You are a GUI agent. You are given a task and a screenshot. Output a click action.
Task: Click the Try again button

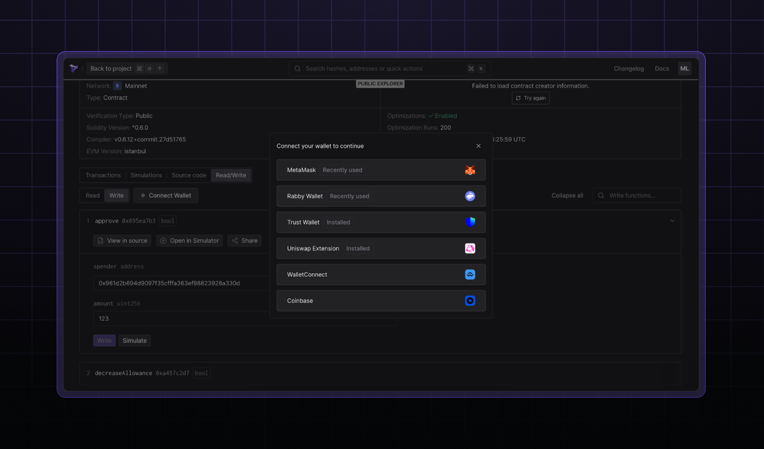point(531,98)
